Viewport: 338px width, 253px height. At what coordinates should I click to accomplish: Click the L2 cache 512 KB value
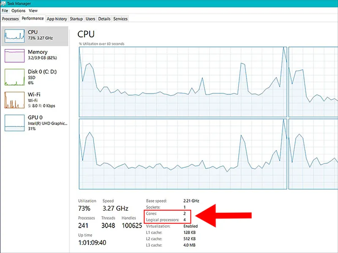pyautogui.click(x=189, y=239)
